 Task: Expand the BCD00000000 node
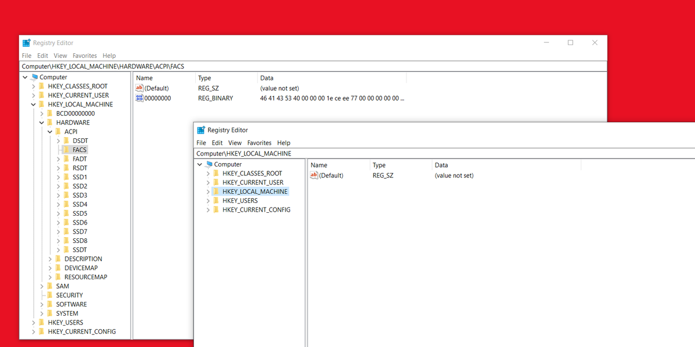[x=42, y=113]
